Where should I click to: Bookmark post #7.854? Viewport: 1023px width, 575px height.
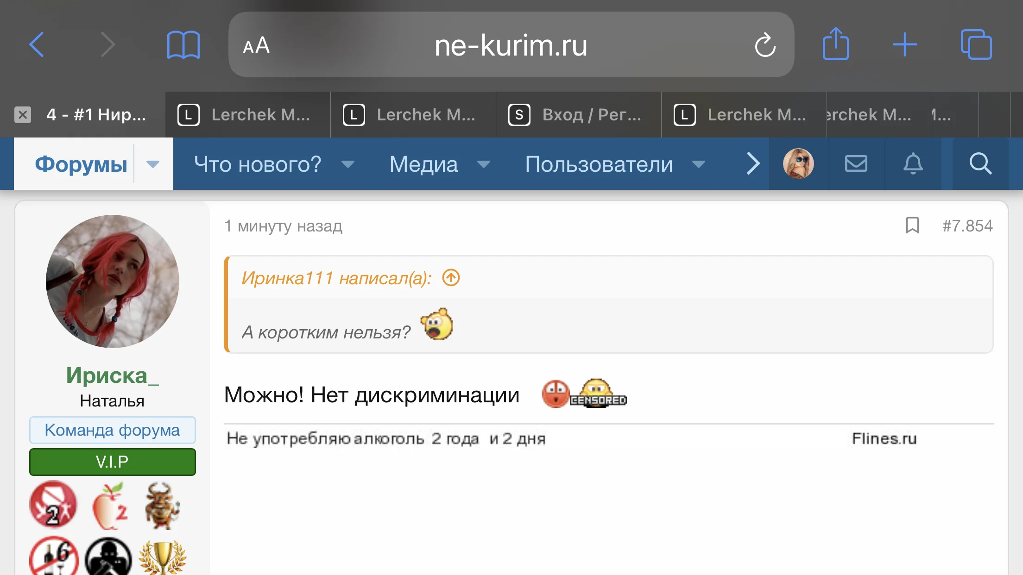click(x=912, y=225)
